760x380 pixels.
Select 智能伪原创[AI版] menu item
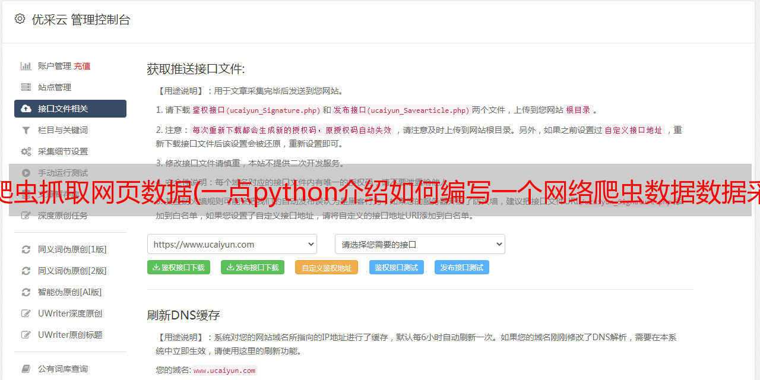tap(70, 292)
